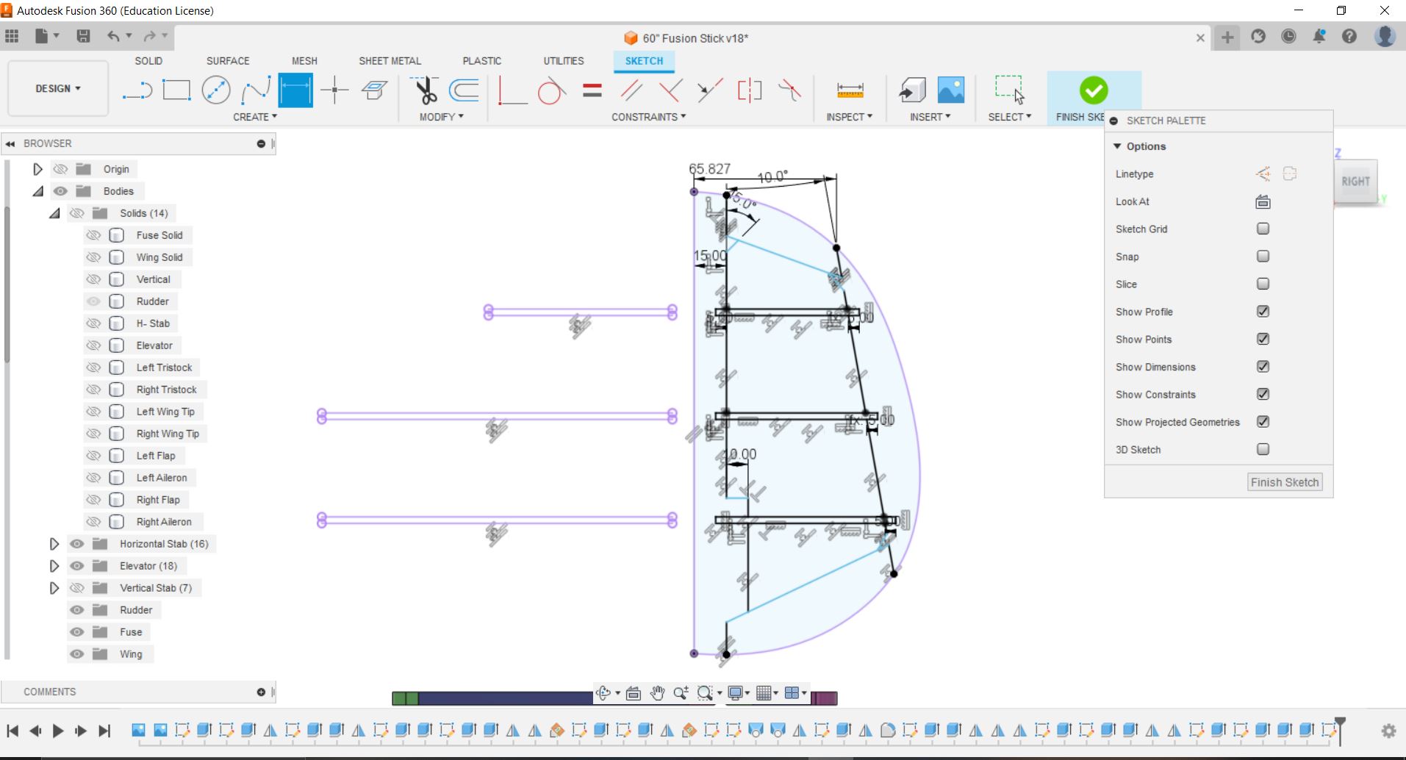Switch to the SURFACE tab
Image resolution: width=1406 pixels, height=760 pixels.
tap(228, 61)
